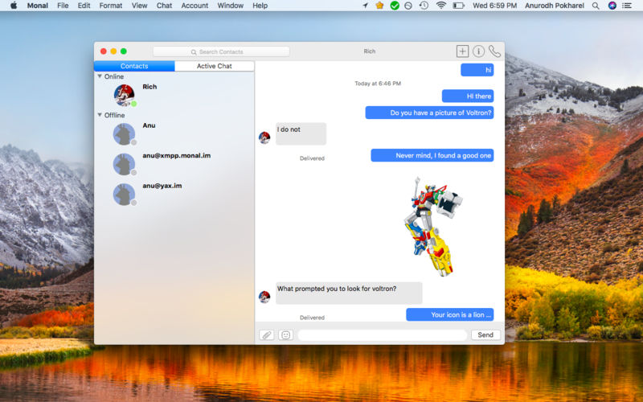
Task: Select the Rich contact name
Action: click(x=149, y=87)
